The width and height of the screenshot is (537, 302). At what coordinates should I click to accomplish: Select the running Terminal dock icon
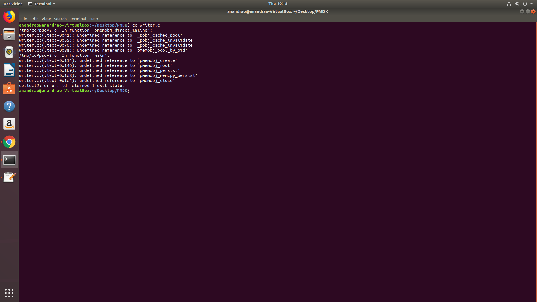tap(9, 160)
